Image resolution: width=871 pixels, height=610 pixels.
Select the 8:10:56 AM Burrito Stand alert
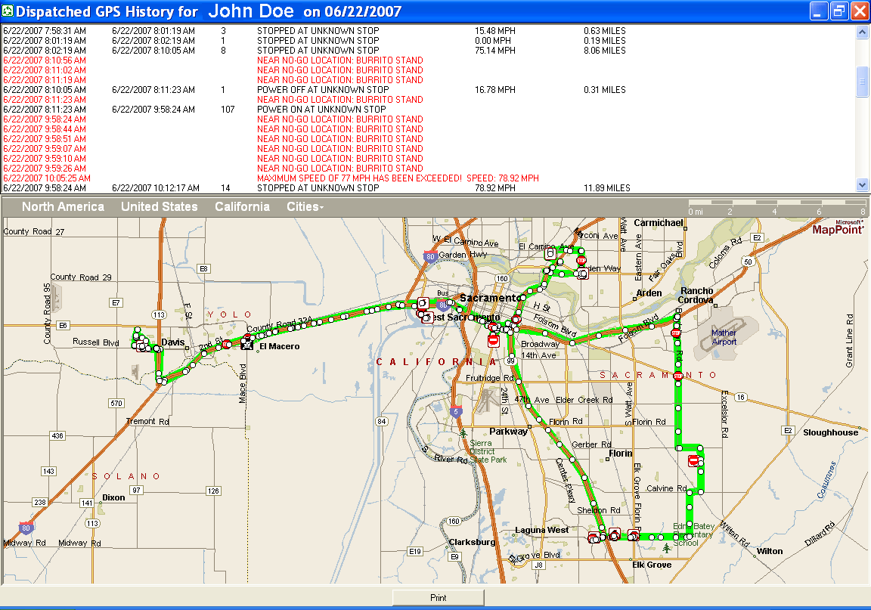coord(213,60)
